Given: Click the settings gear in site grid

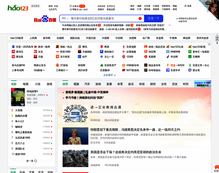Looking at the screenshot, I should pyautogui.click(x=209, y=44).
